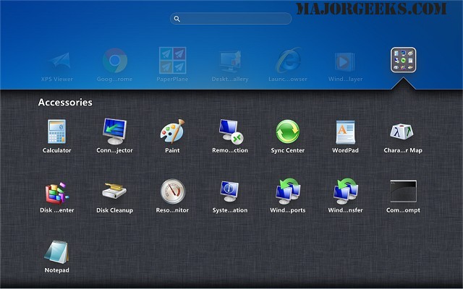
Task: Click the "Remo...ction" label text
Action: click(x=230, y=150)
